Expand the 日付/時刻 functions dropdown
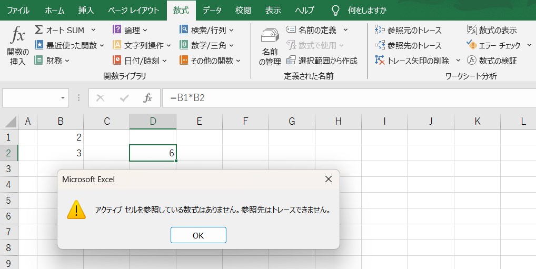536x269 pixels. tap(164, 61)
